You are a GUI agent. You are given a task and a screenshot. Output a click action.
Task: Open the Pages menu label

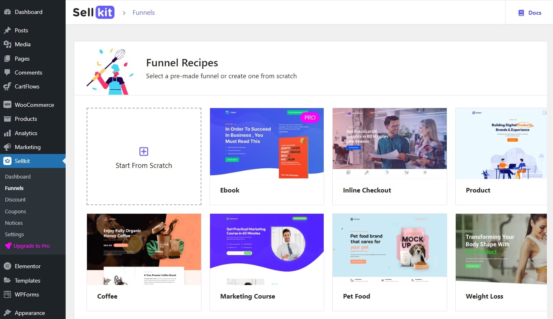[22, 59]
